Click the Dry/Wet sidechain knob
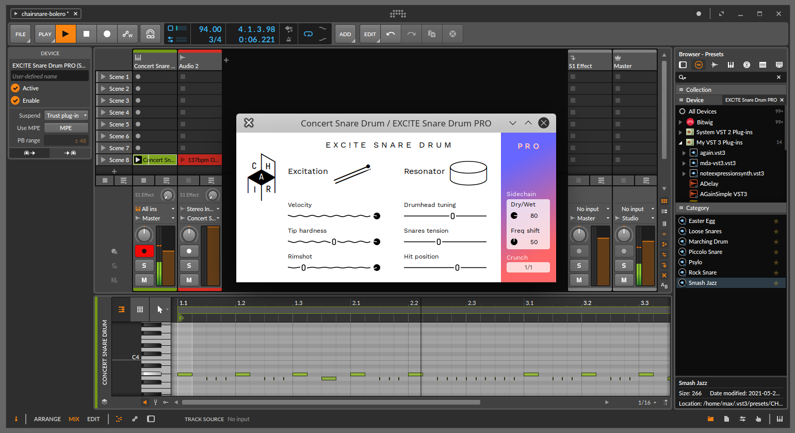 (x=514, y=216)
